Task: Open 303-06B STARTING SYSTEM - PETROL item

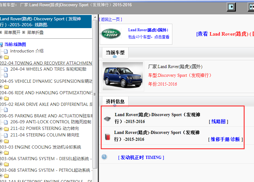Action: pyautogui.click(x=46, y=170)
